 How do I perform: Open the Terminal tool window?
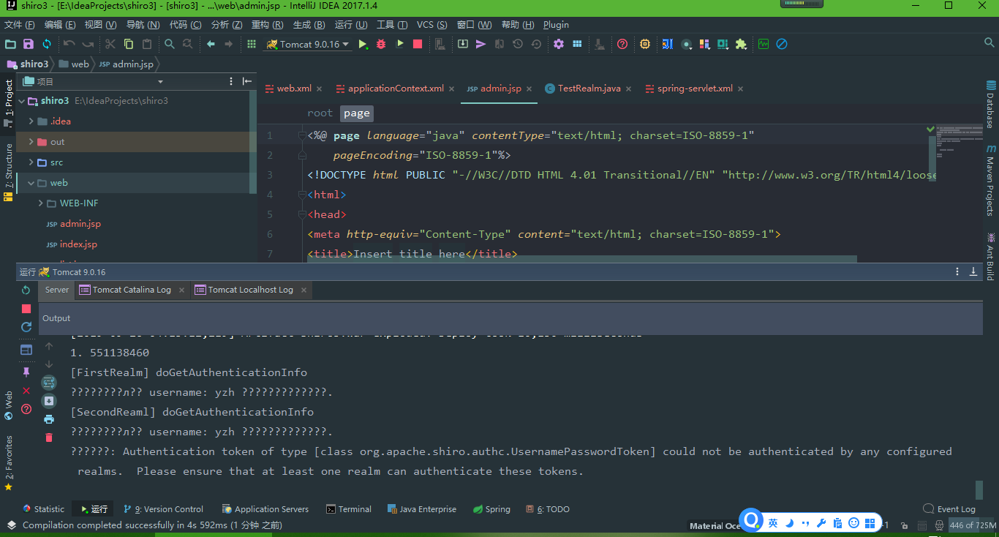coord(348,509)
